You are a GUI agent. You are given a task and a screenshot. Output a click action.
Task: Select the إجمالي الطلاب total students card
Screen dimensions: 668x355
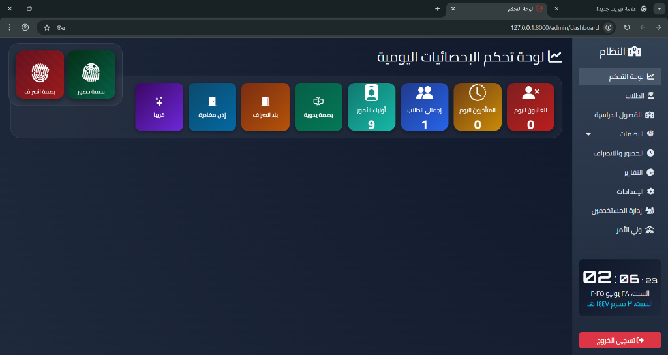[x=424, y=107]
